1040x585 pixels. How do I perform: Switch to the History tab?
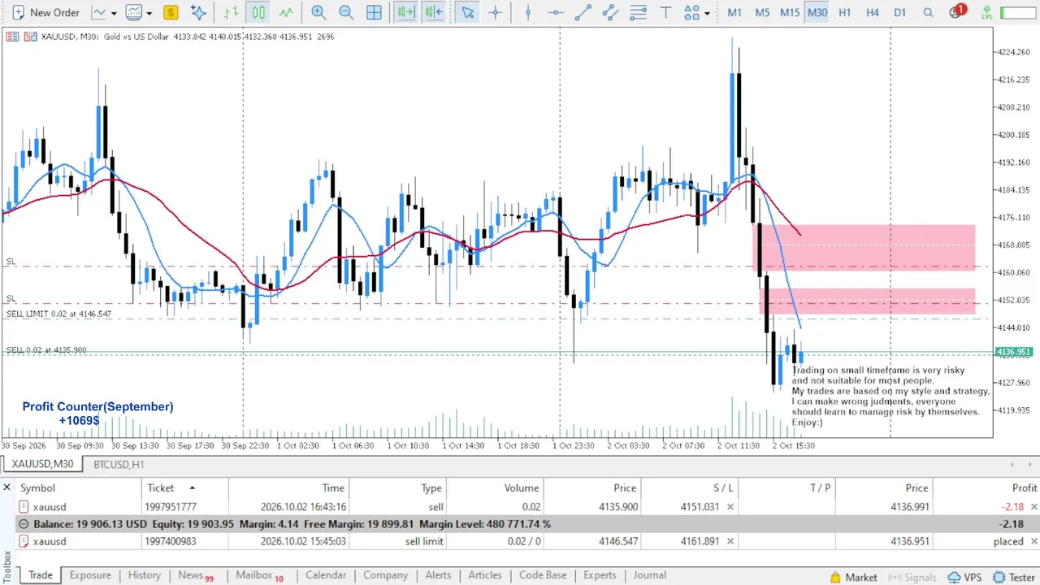[x=144, y=575]
